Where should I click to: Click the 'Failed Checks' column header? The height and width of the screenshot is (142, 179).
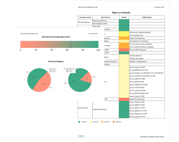(147, 17)
